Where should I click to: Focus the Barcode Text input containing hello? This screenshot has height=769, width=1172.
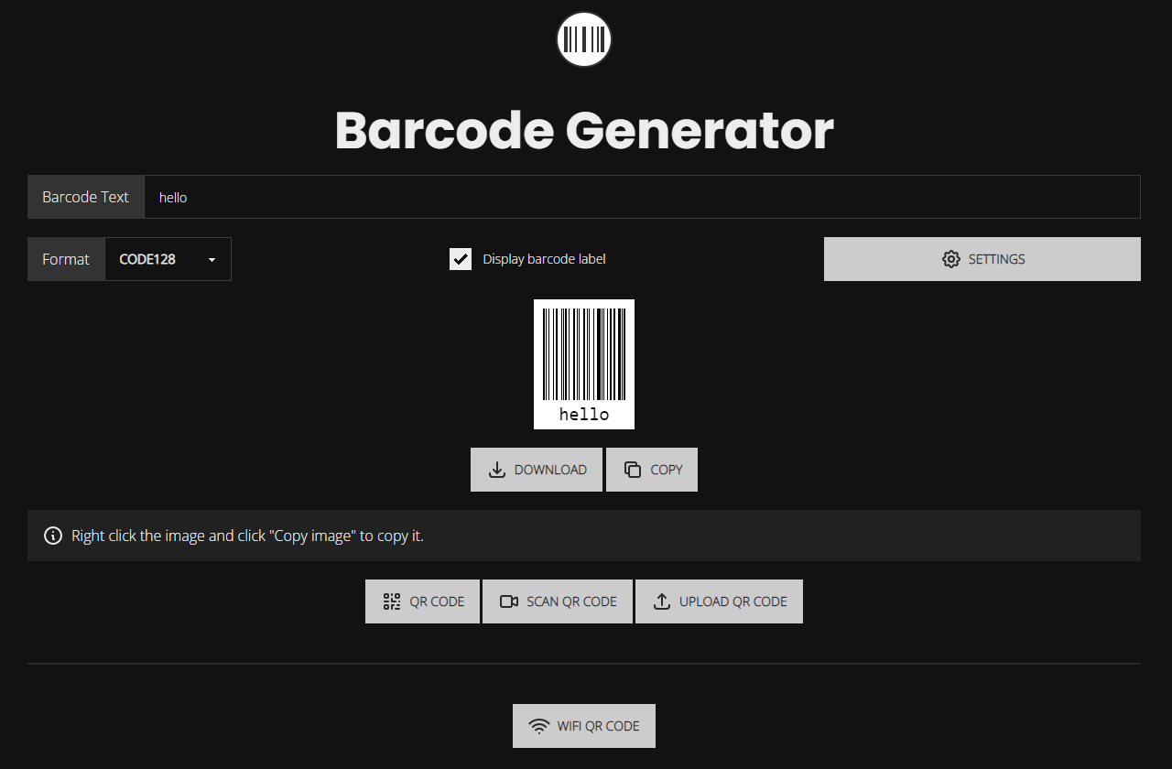(641, 197)
